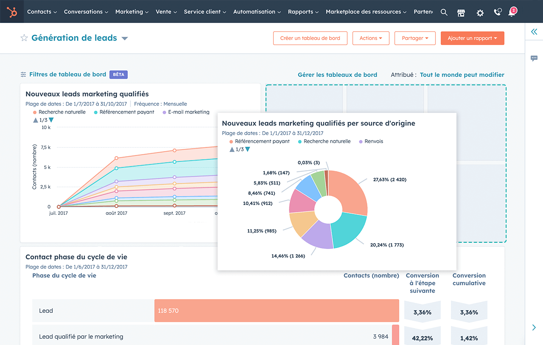This screenshot has height=345, width=543.
Task: Open the Contacts menu
Action: pyautogui.click(x=42, y=12)
